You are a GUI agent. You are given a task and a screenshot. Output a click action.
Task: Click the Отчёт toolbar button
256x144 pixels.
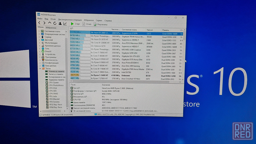[x=87, y=24]
